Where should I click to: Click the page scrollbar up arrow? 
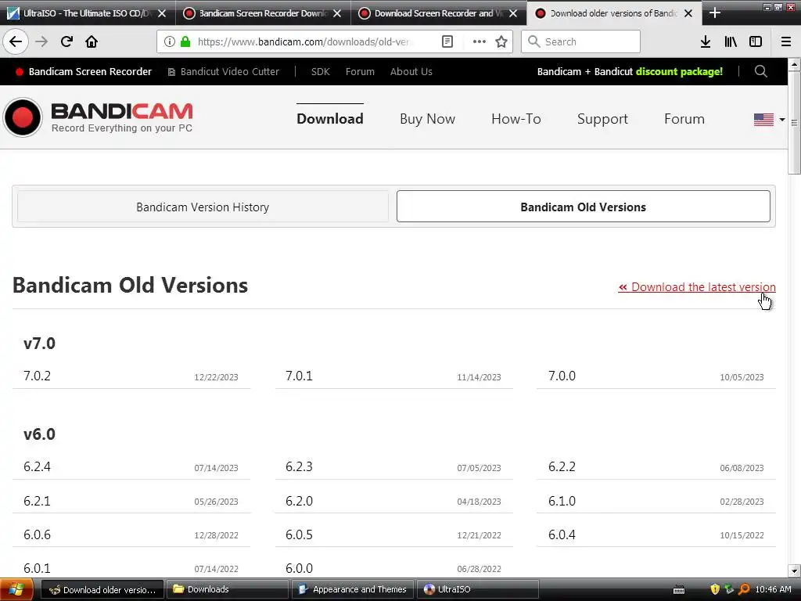(794, 64)
